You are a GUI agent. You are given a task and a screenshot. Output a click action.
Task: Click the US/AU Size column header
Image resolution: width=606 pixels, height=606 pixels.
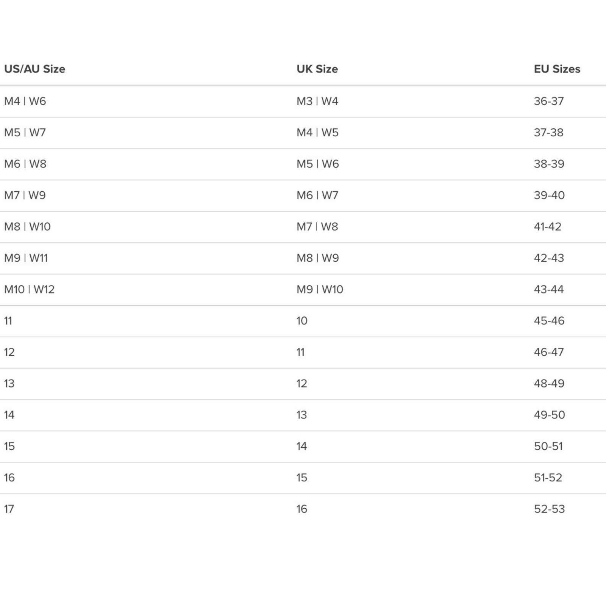click(x=34, y=69)
